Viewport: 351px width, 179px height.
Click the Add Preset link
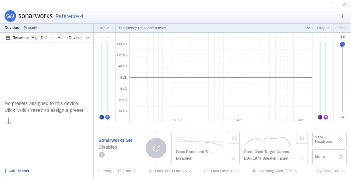[19, 171]
